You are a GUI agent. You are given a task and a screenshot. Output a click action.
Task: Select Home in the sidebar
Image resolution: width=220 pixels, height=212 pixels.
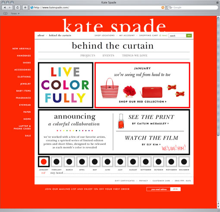point(27,119)
